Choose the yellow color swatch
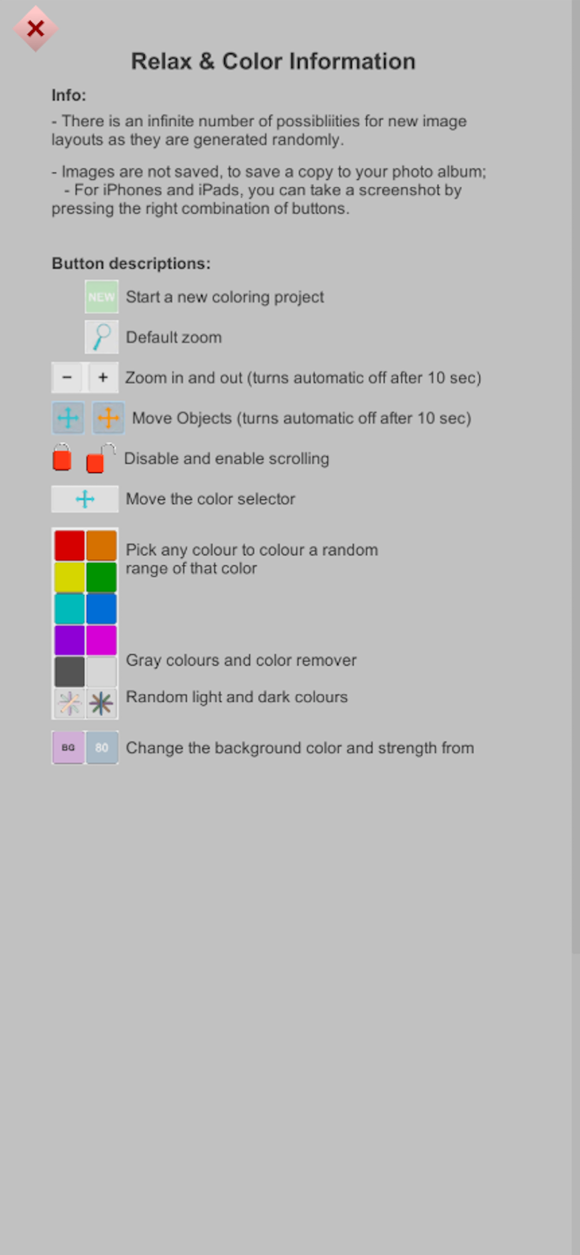This screenshot has height=1255, width=580. (69, 577)
